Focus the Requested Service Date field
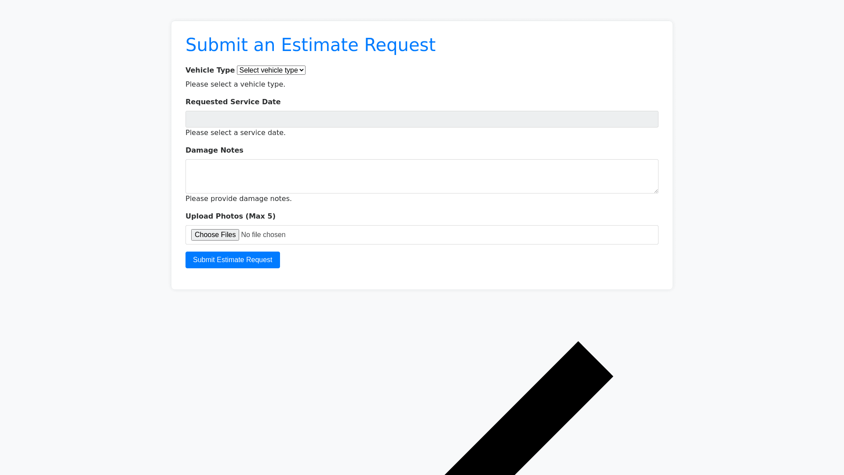844x475 pixels. pyautogui.click(x=422, y=119)
